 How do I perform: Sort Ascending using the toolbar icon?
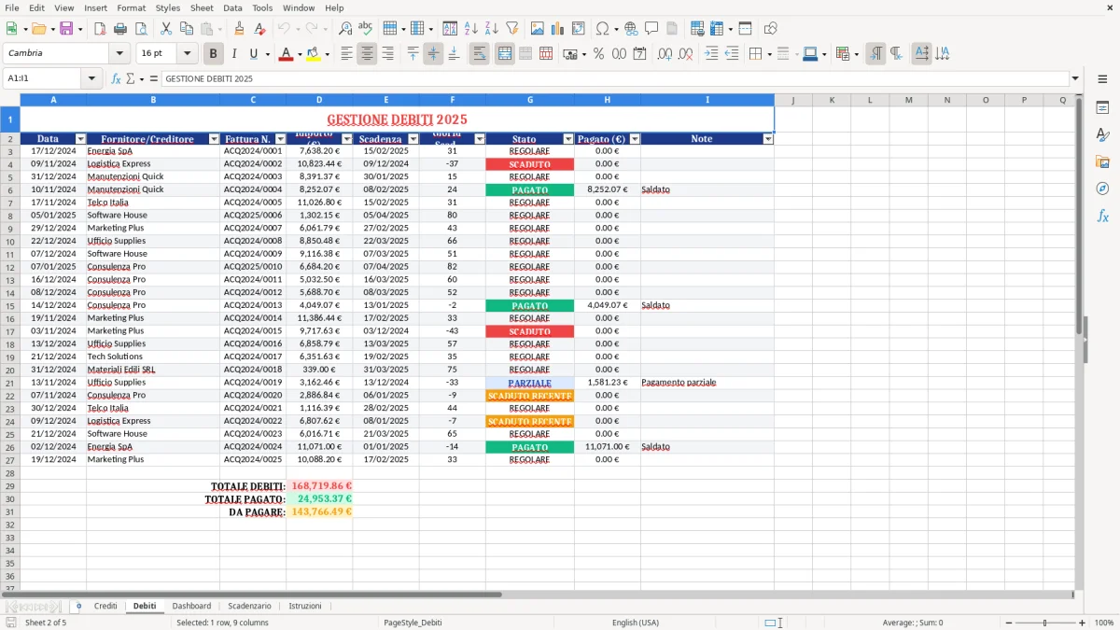pyautogui.click(x=469, y=28)
